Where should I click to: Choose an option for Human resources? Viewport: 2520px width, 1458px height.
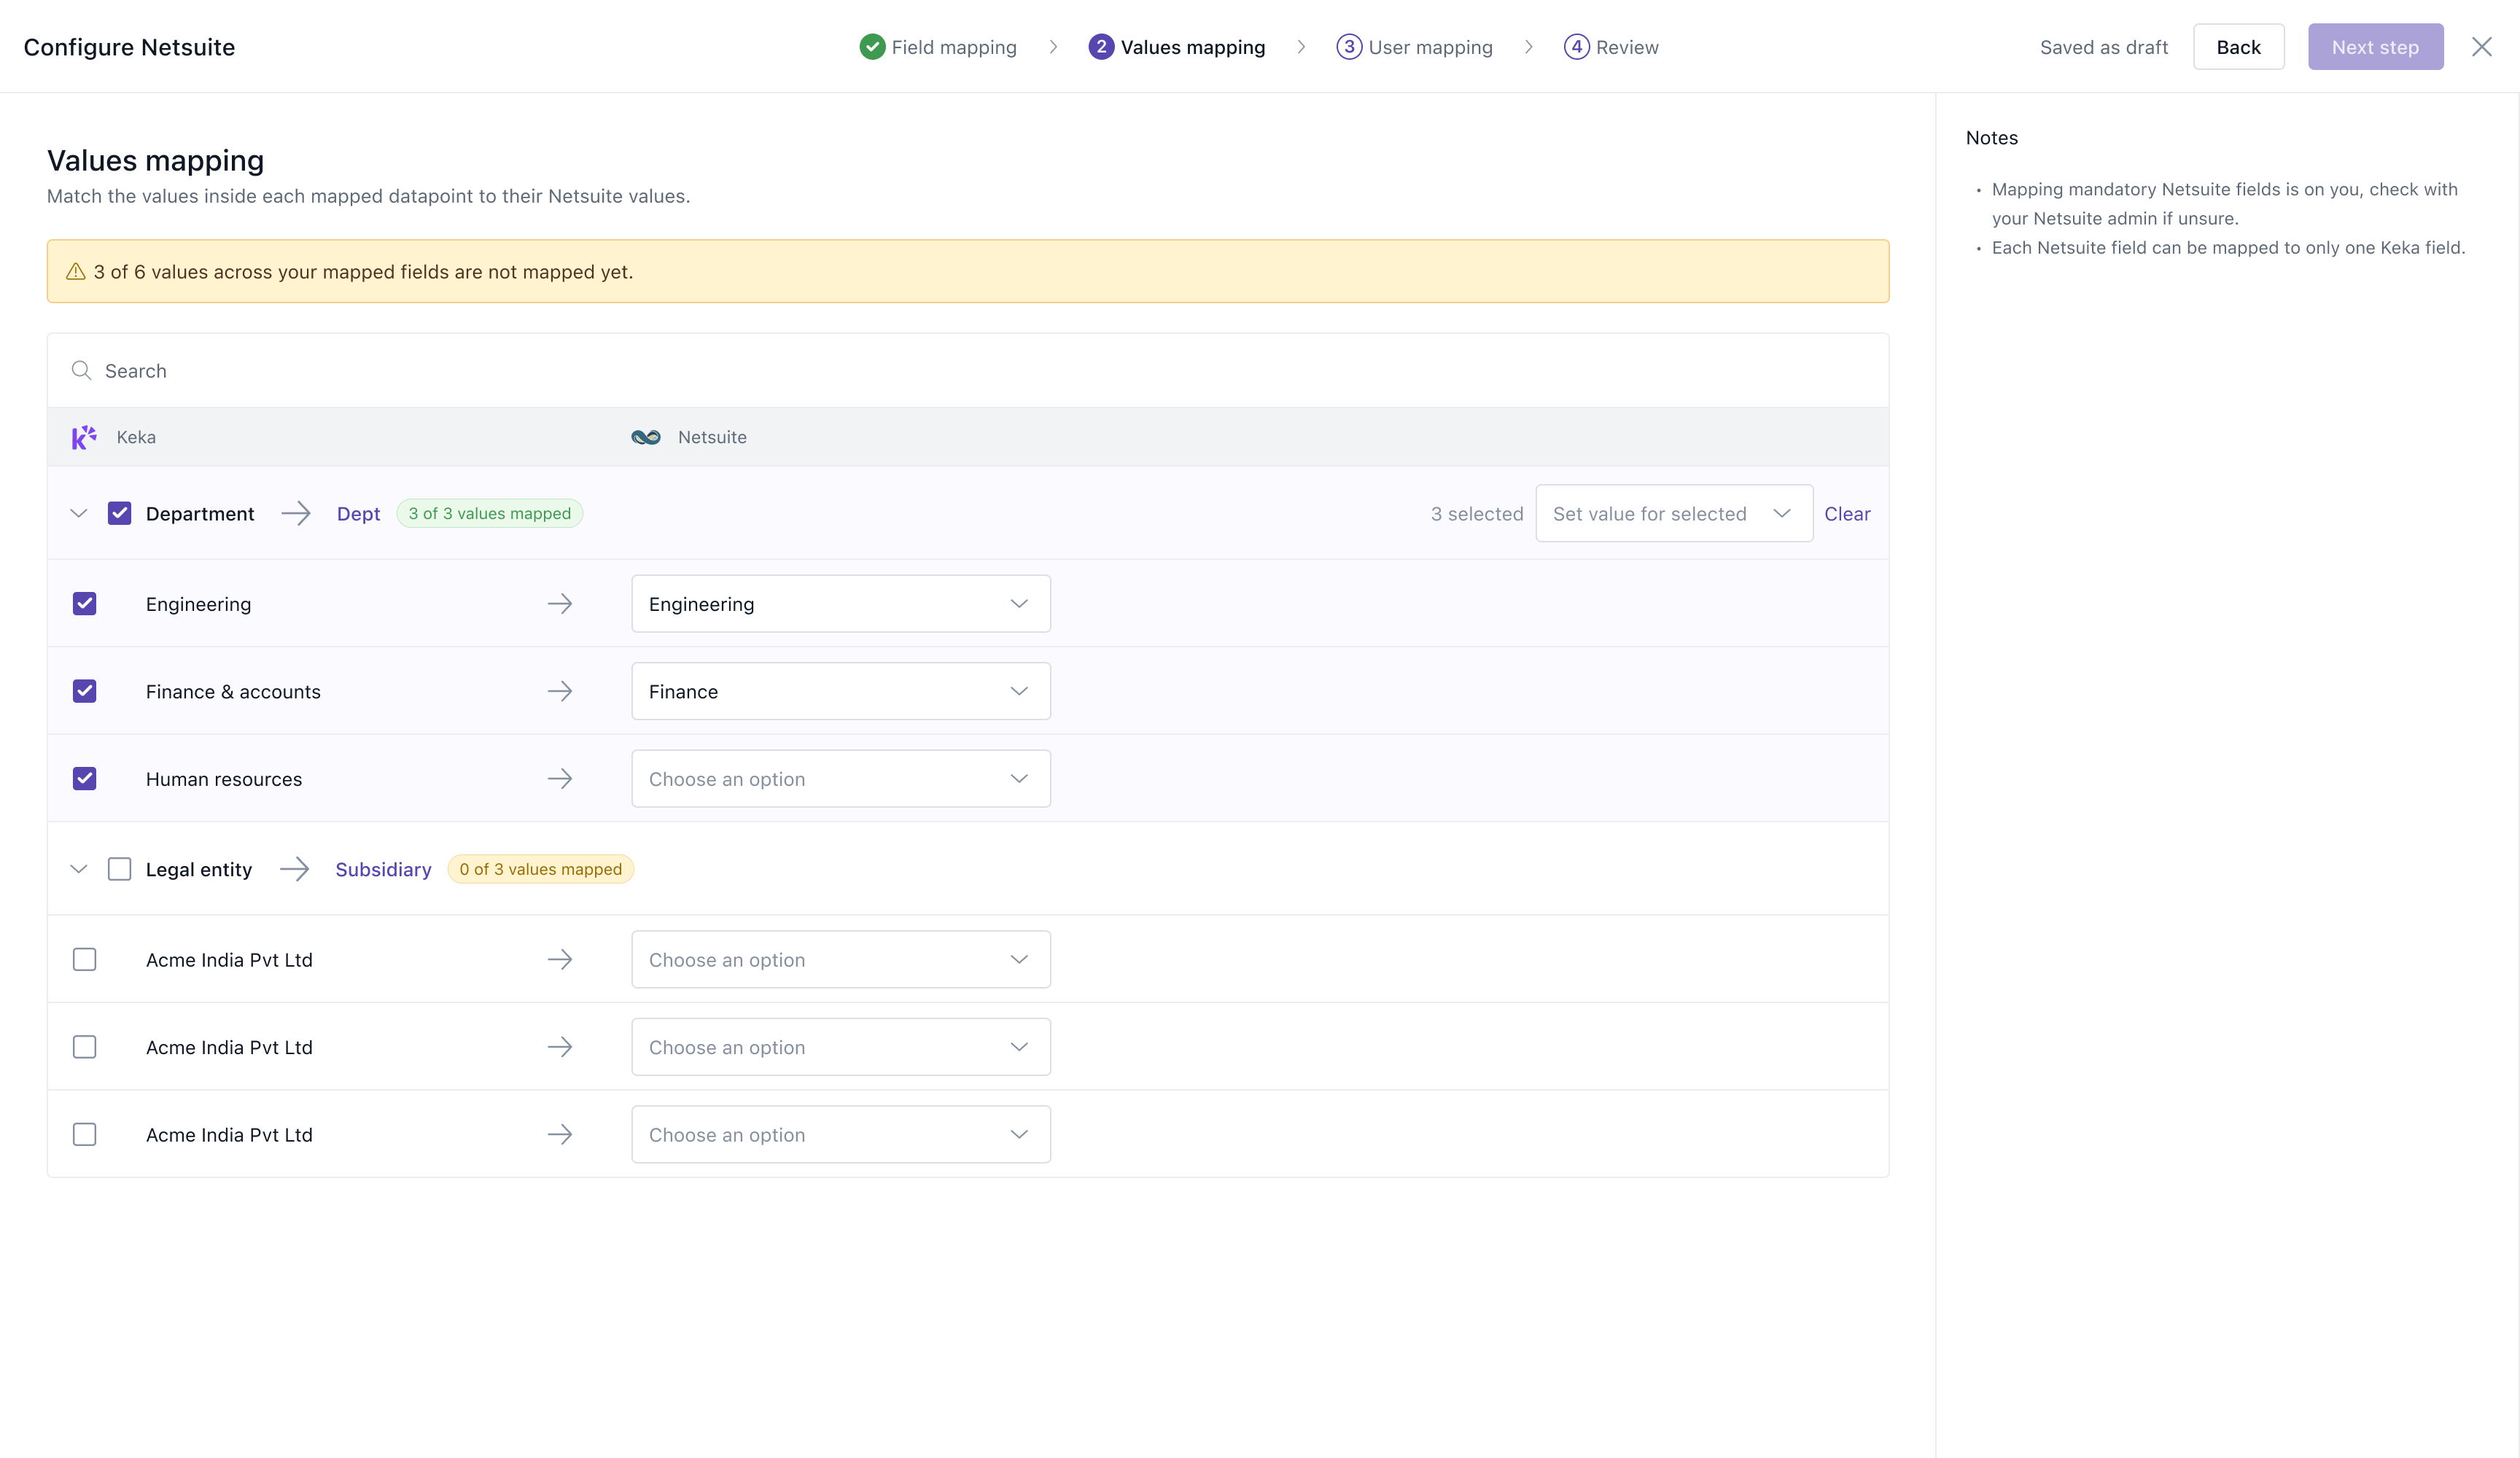(x=841, y=778)
